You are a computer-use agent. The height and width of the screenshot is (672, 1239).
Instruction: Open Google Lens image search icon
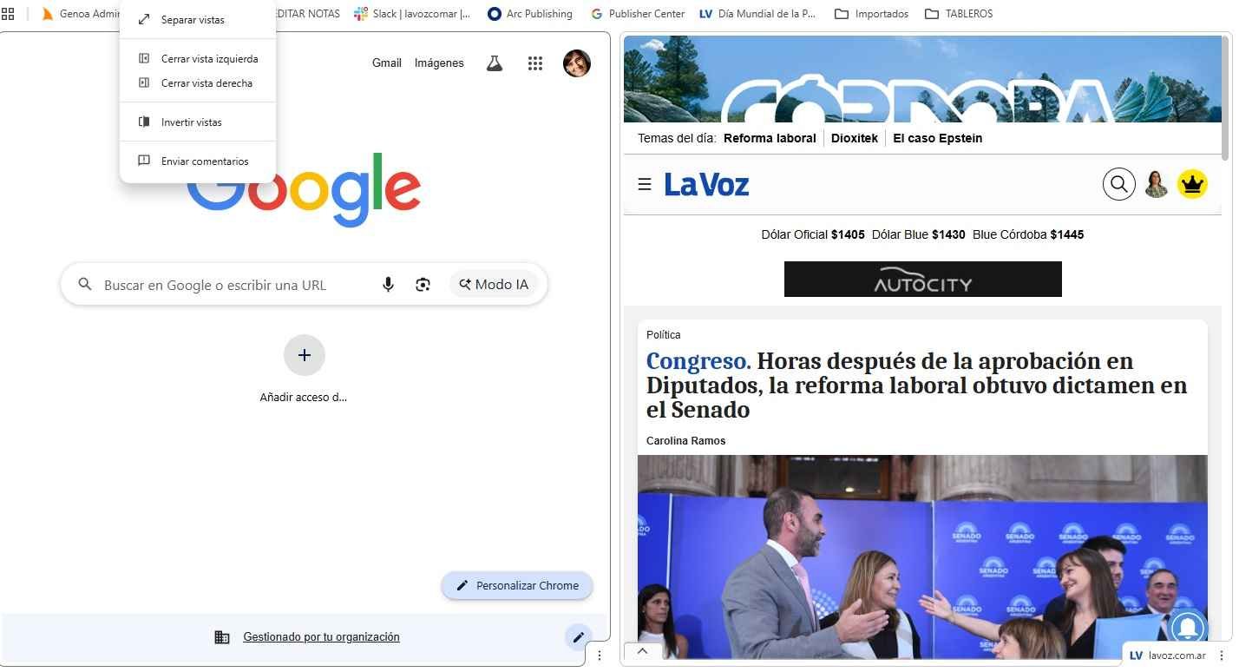tap(423, 285)
